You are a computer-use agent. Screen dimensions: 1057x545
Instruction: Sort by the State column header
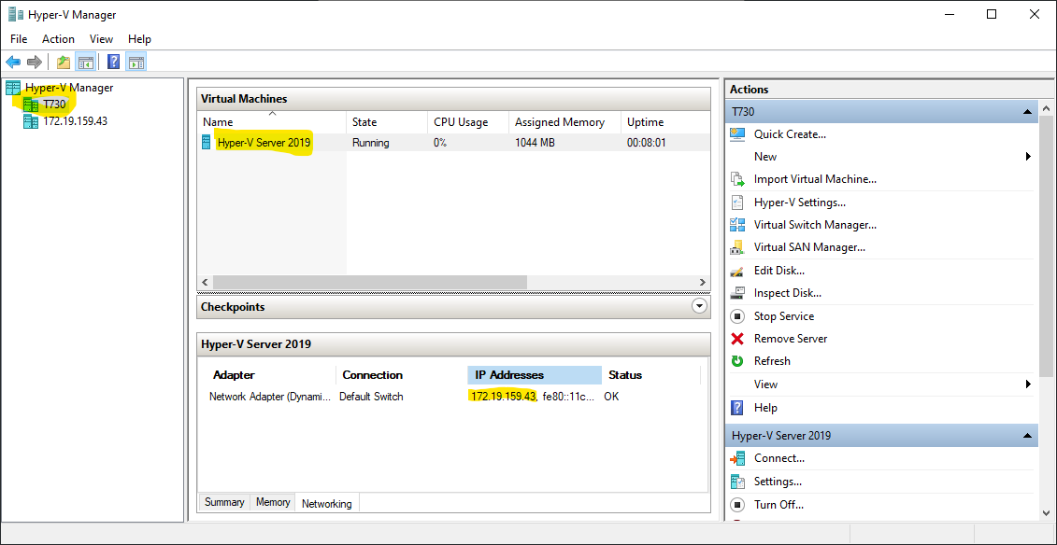[387, 121]
